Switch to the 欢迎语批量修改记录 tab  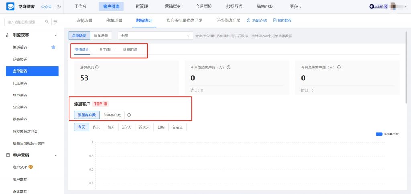pos(184,20)
